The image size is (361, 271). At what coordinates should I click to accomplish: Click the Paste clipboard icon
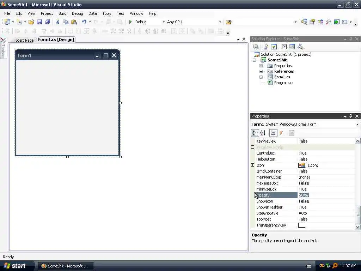74,22
